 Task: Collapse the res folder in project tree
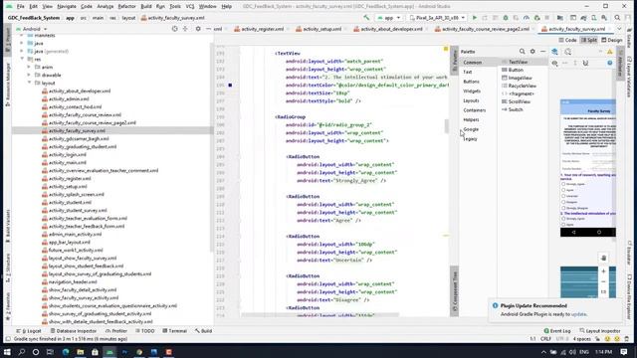tap(22, 59)
